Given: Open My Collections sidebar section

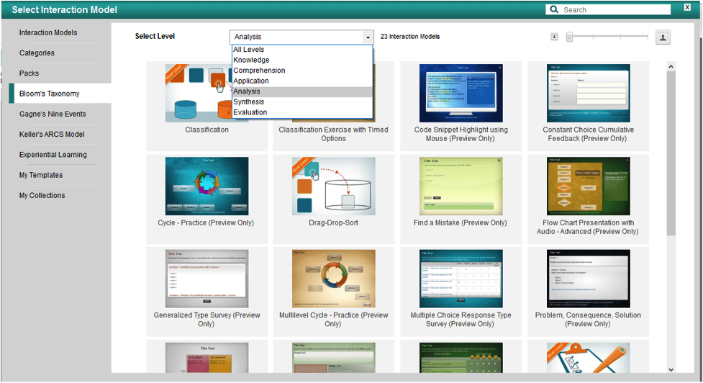Looking at the screenshot, I should [x=42, y=196].
